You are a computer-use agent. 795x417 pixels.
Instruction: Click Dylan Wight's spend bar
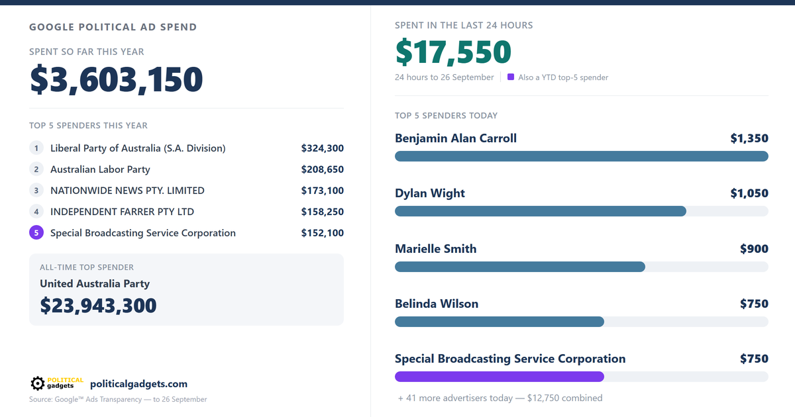541,211
